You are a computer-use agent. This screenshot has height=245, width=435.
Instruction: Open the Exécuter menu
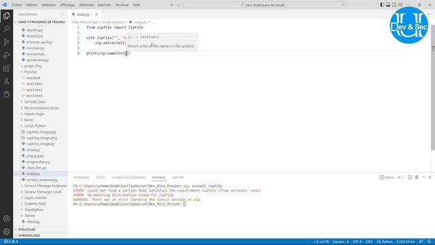[104, 5]
